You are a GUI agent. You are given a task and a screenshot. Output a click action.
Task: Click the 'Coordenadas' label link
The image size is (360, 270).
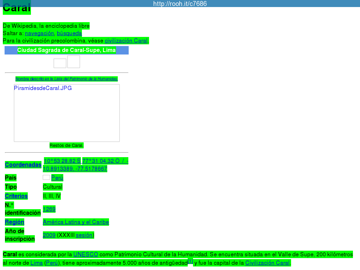point(23,165)
